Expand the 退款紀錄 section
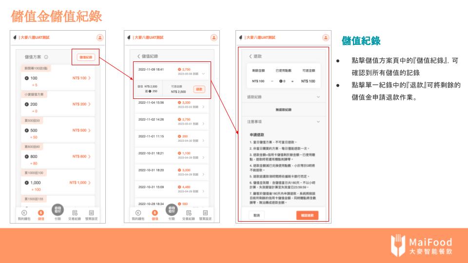 tap(318, 97)
